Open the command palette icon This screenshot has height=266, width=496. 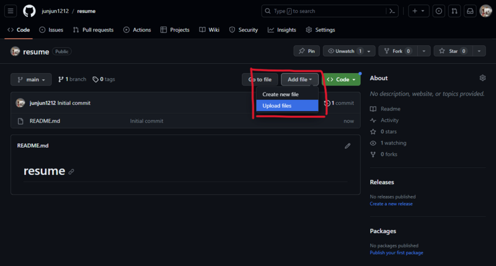[x=392, y=11]
